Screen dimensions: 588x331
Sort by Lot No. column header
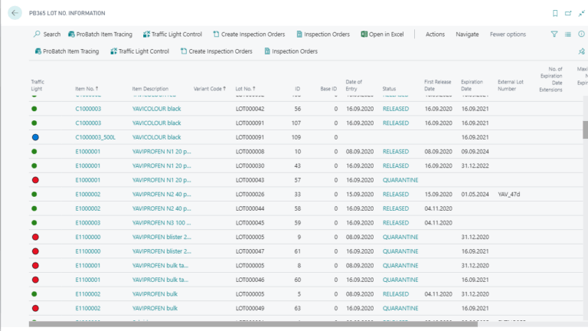tap(245, 89)
